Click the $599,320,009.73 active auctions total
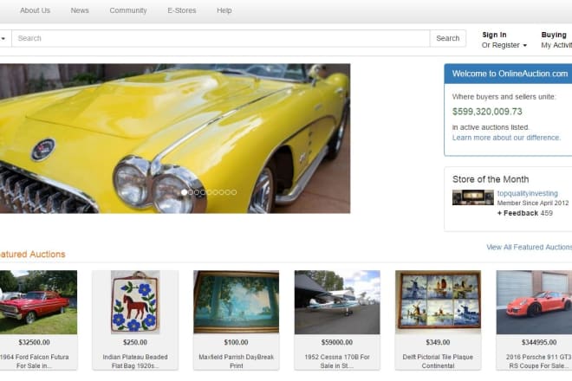The height and width of the screenshot is (381, 572). [x=487, y=112]
